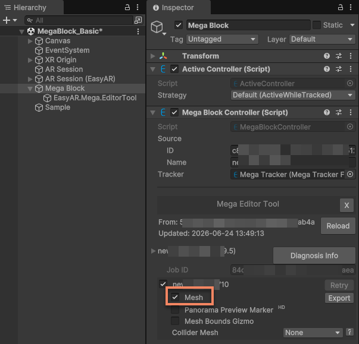
Task: Uncheck the block checkbox left of Retry
Action: click(163, 284)
